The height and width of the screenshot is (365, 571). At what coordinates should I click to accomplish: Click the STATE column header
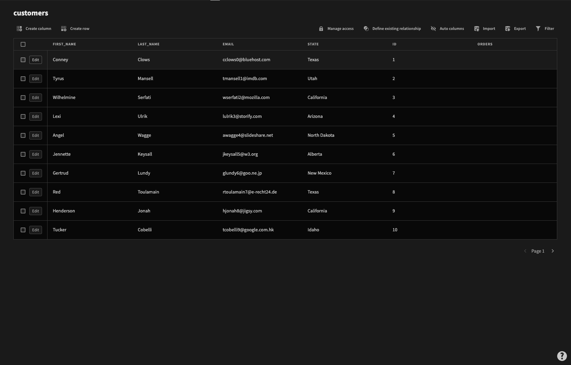[x=313, y=44]
